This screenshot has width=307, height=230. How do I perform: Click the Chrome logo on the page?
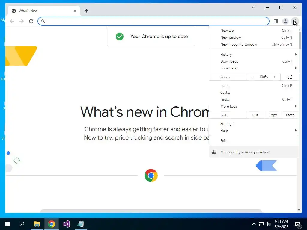[x=151, y=175]
